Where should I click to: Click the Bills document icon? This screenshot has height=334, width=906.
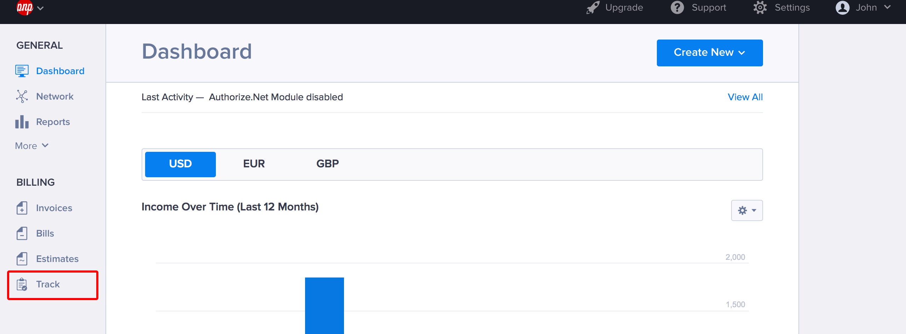click(22, 233)
